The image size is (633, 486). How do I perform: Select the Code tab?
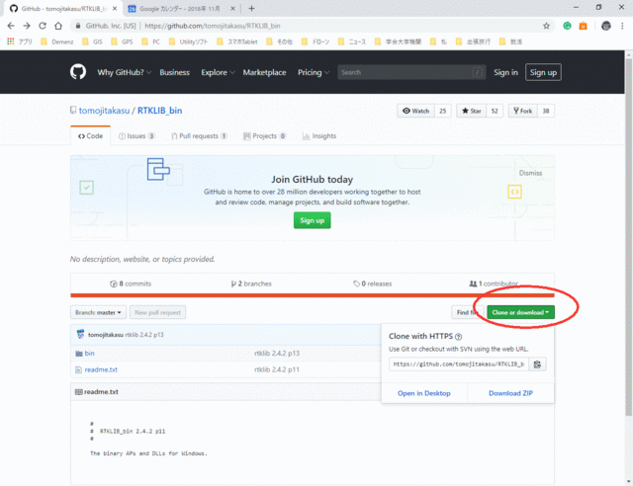[x=90, y=136]
